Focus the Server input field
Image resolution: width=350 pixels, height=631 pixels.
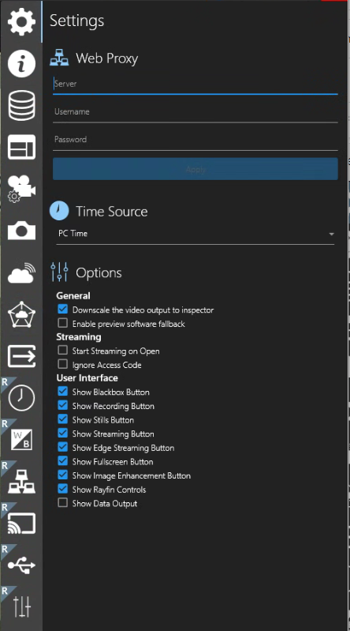195,84
